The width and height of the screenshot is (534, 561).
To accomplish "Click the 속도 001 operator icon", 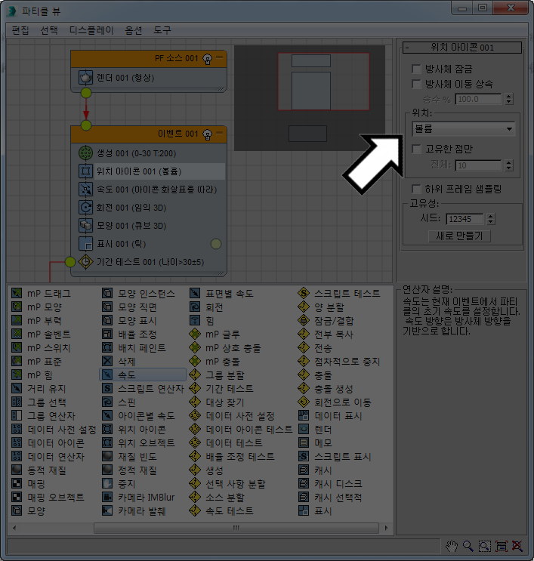I will coord(85,190).
